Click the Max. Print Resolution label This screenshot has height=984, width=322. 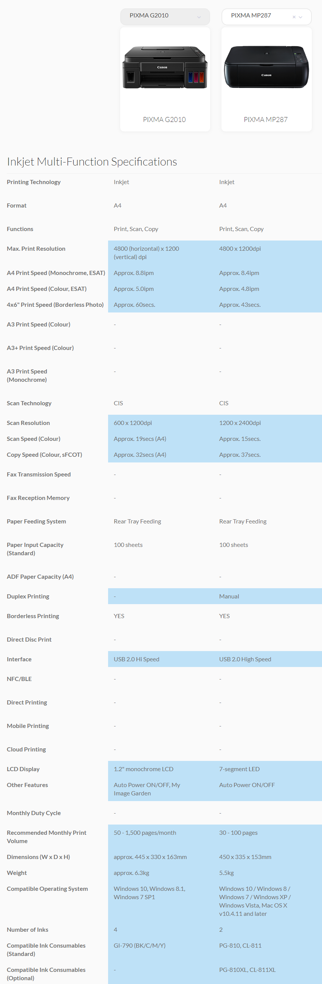36,249
